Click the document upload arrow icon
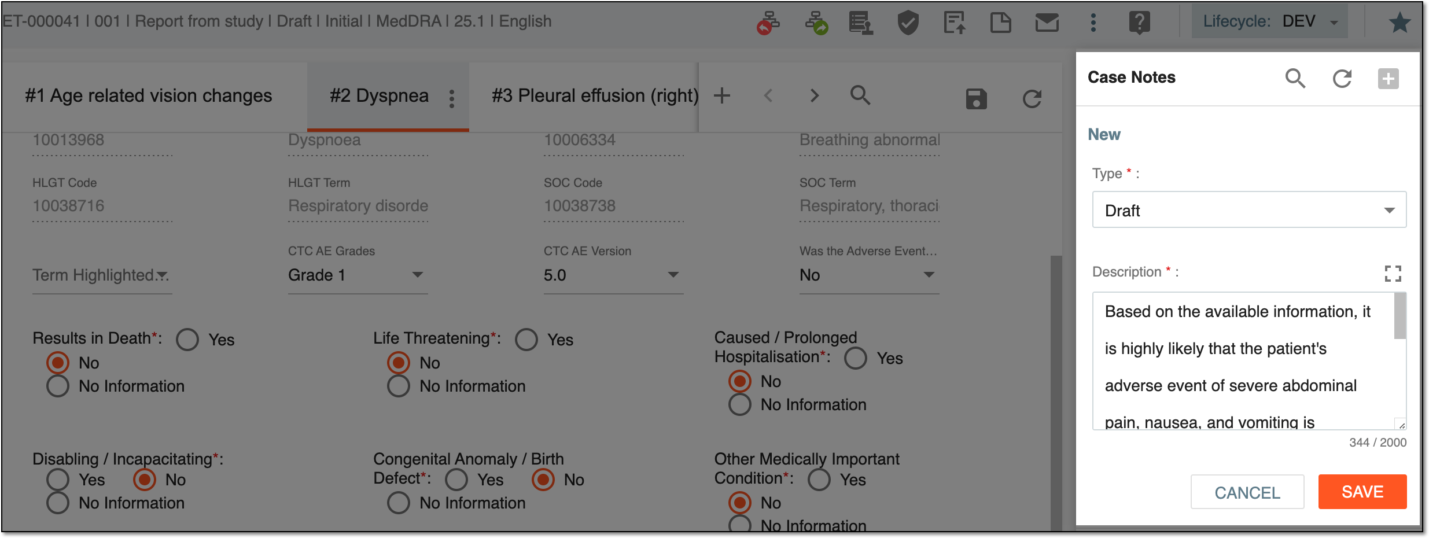Viewport: 1429px width, 538px height. 954,23
